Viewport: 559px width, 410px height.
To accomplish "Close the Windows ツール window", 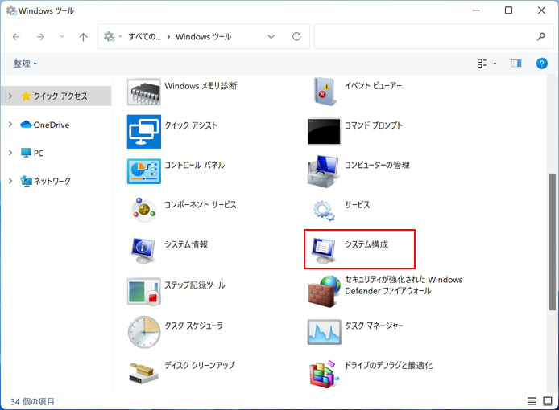I will point(541,10).
